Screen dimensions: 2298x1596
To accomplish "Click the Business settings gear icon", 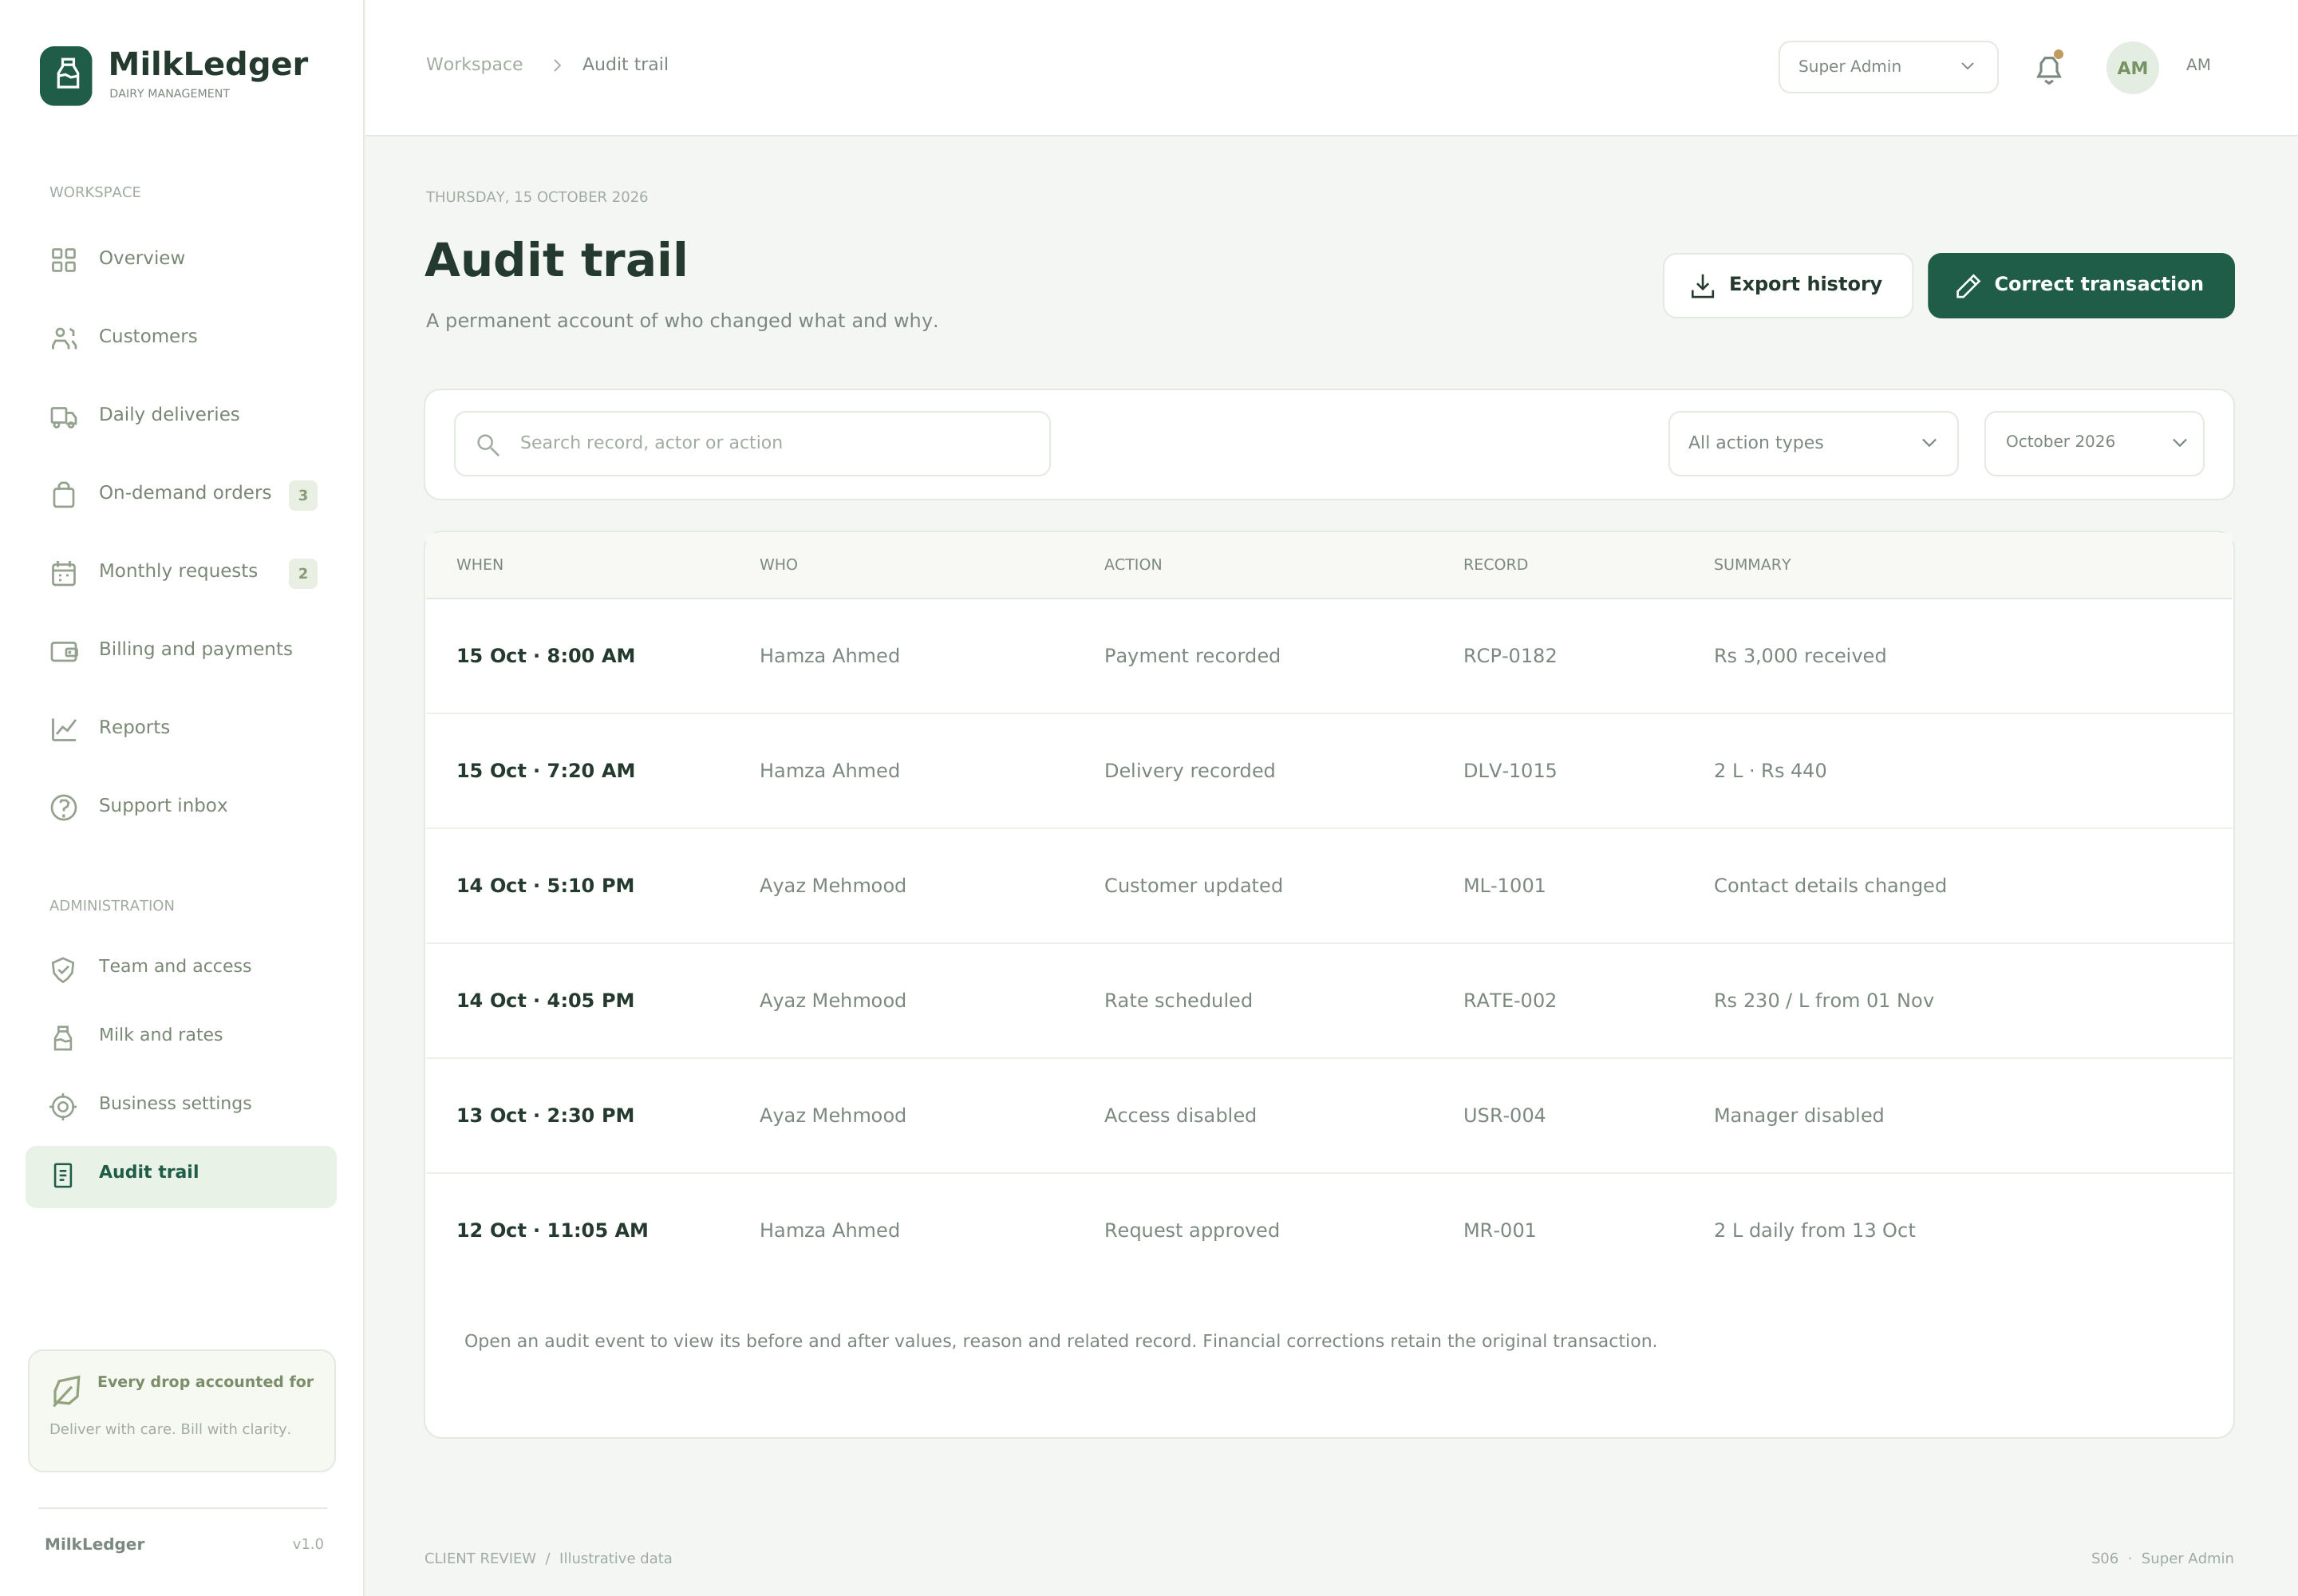I will pos(63,1106).
